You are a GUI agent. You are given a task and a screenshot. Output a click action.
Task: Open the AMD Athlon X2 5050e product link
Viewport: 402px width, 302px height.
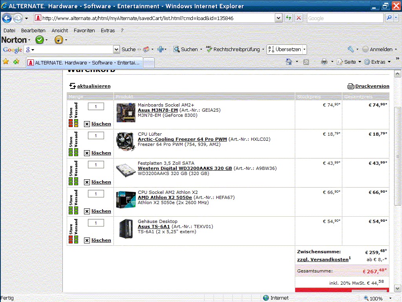pyautogui.click(x=165, y=197)
